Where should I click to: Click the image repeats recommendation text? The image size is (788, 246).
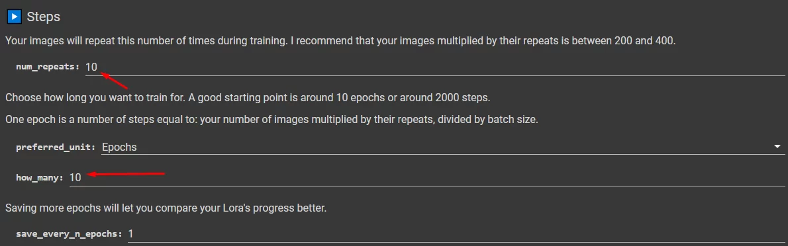click(x=340, y=40)
